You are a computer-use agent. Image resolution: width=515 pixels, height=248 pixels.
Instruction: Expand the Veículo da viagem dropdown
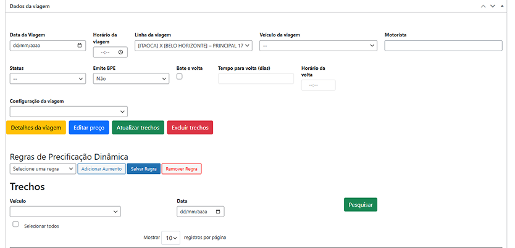coord(318,46)
